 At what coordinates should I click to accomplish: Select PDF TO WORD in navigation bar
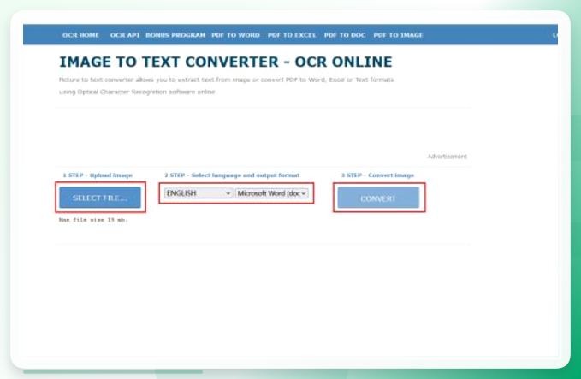(235, 35)
